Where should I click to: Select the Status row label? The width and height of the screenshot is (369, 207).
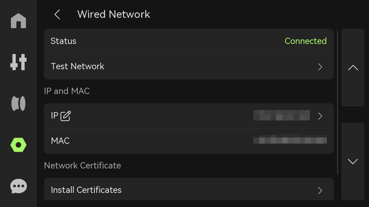63,41
